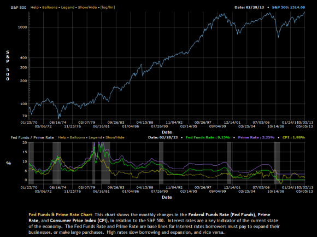317x237 pixels.
Task: Click the 70 label on S&P axis
Action: point(25,116)
